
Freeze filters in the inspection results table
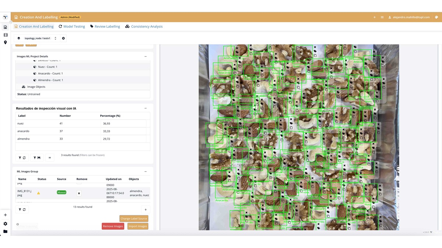[37, 158]
